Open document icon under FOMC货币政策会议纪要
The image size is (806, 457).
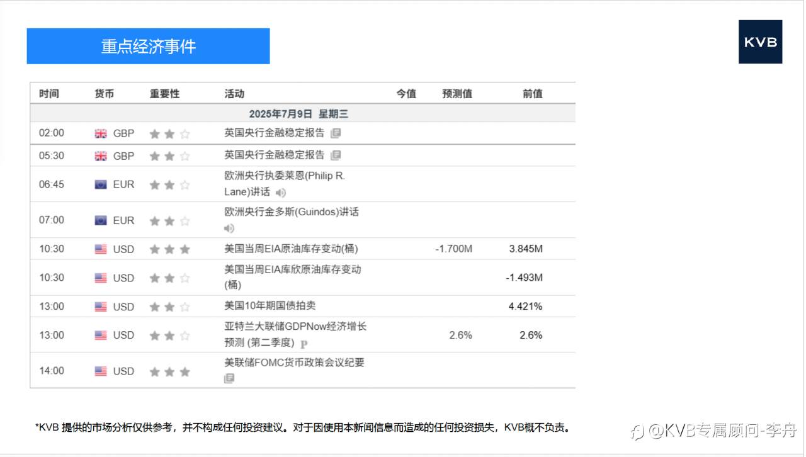coord(229,378)
